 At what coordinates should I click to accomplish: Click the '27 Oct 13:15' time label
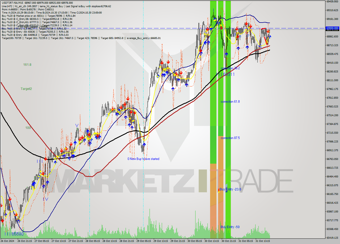(59, 241)
